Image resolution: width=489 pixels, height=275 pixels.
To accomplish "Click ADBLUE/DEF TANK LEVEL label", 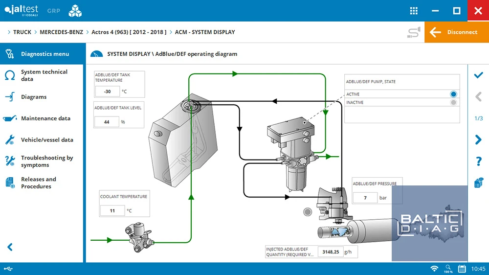I will pyautogui.click(x=118, y=108).
